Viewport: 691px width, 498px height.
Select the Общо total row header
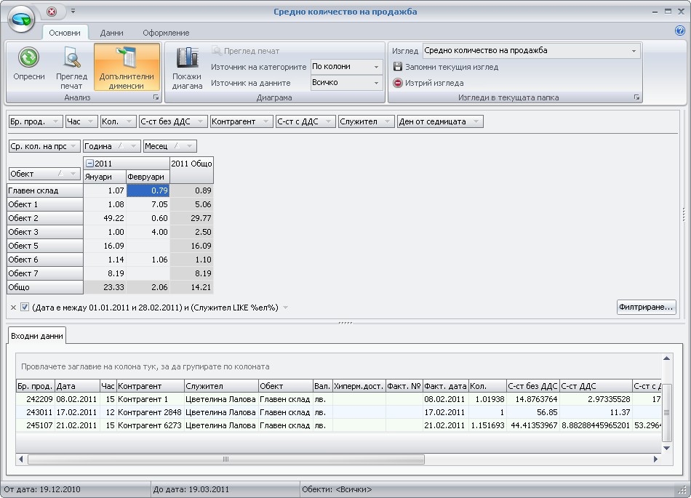click(x=45, y=287)
